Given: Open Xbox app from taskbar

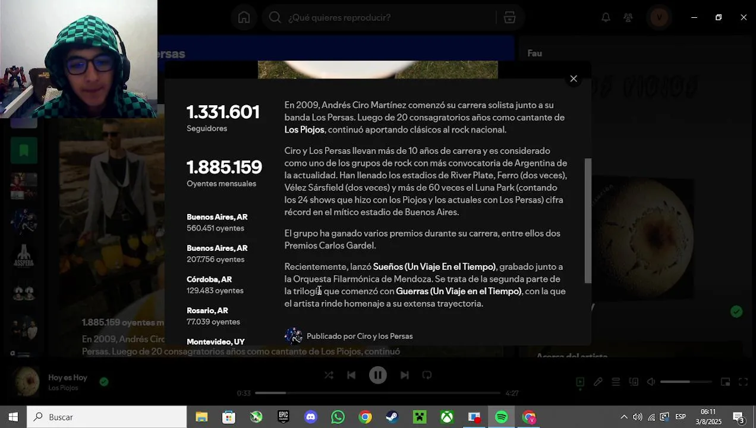Looking at the screenshot, I should coord(447,417).
